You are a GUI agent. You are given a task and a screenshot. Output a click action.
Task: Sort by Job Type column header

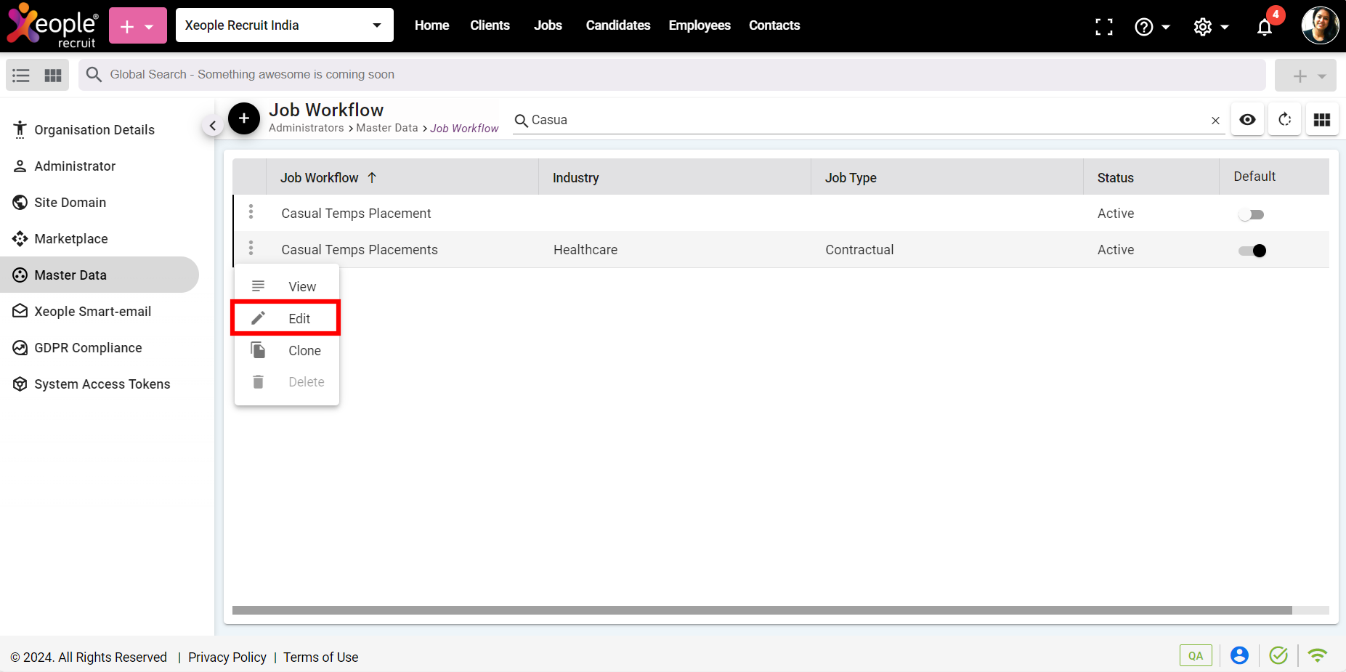[x=851, y=178]
